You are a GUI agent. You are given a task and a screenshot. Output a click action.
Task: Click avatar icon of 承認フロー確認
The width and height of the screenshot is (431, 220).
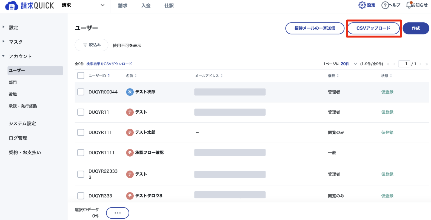(130, 153)
